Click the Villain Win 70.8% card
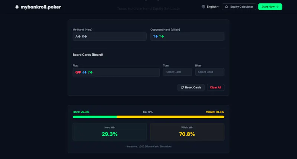 click(187, 132)
